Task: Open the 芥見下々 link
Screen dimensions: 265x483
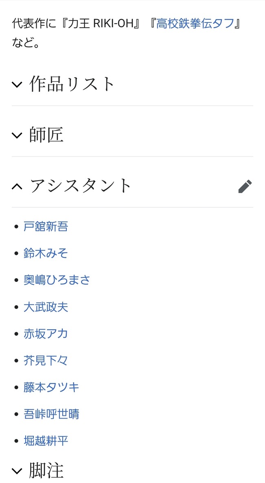Action: click(x=46, y=361)
